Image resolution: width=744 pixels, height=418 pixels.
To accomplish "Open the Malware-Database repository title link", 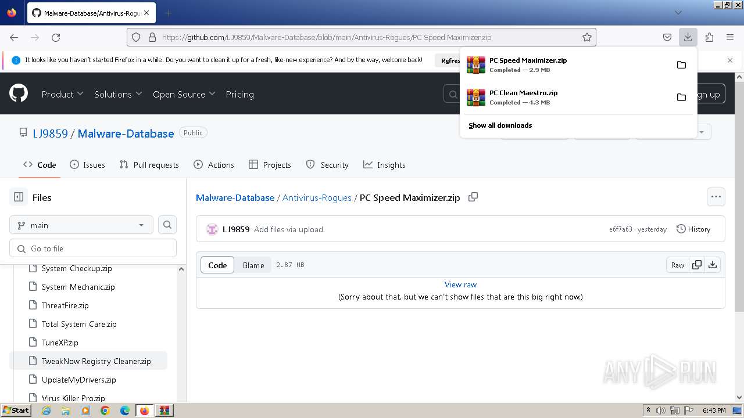I will pyautogui.click(x=126, y=134).
